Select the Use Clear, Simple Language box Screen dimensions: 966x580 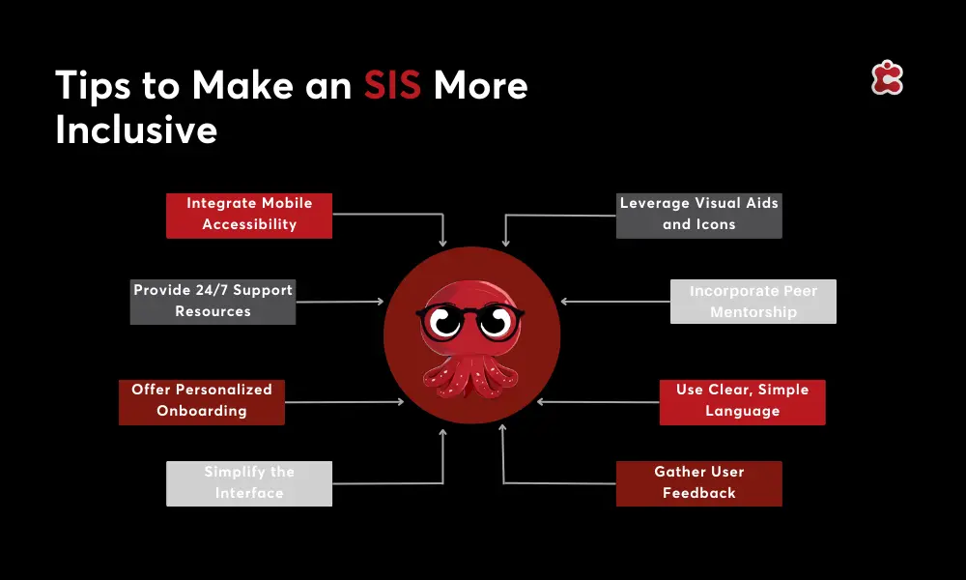point(742,401)
